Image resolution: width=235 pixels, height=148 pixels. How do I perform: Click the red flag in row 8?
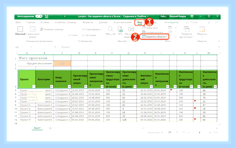tap(195, 101)
